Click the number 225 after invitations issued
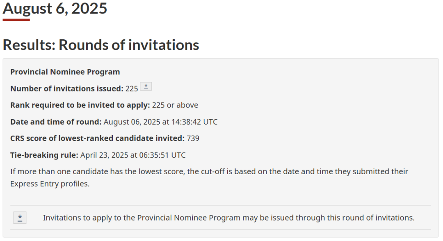 coord(132,89)
